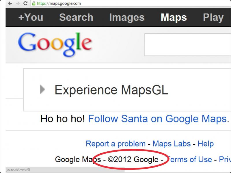Click the Google logo
This screenshot has width=231, height=173.
point(55,44)
